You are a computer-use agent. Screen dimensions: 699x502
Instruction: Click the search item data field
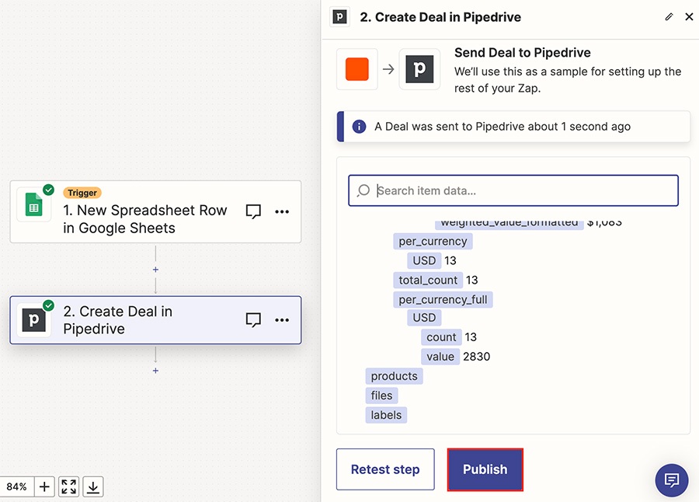[x=513, y=190]
